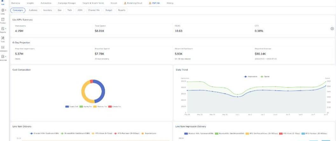Toggle RTG-SimProductViews bar legend item
The height and width of the screenshot is (141, 336).
pyautogui.click(x=261, y=133)
